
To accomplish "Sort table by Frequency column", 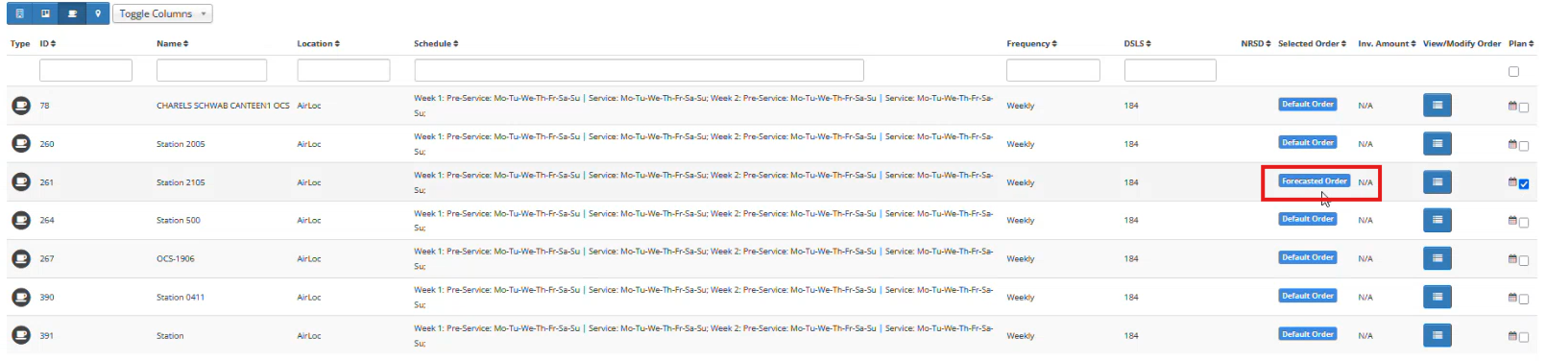I will click(1031, 43).
